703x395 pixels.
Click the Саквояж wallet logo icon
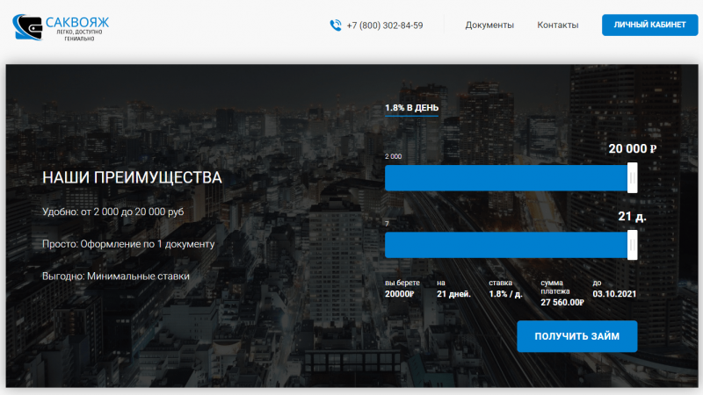(x=28, y=28)
